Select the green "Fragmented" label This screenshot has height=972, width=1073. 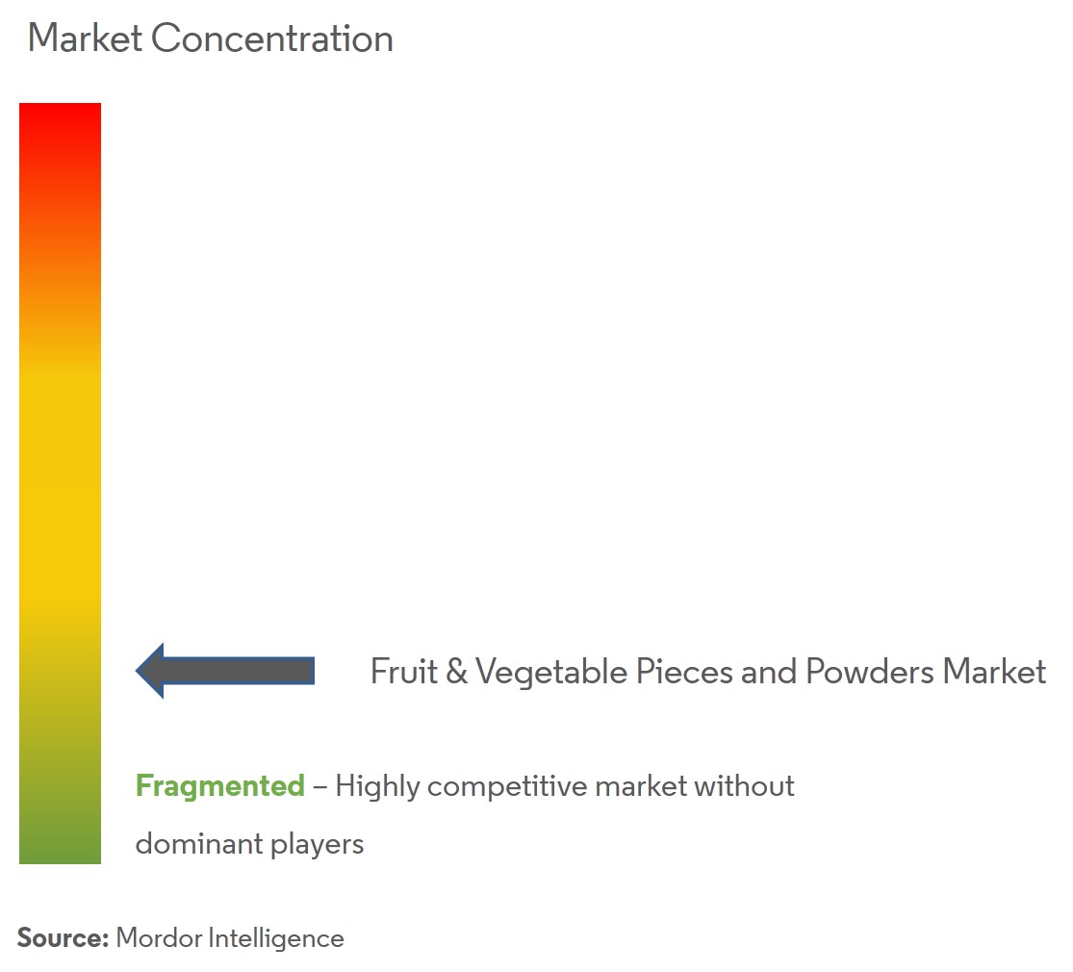(219, 786)
